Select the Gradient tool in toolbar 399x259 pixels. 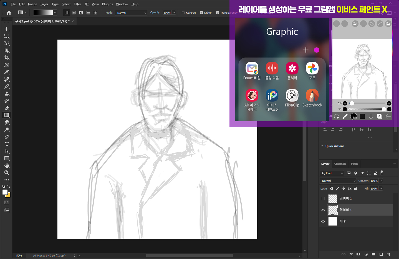(7, 115)
